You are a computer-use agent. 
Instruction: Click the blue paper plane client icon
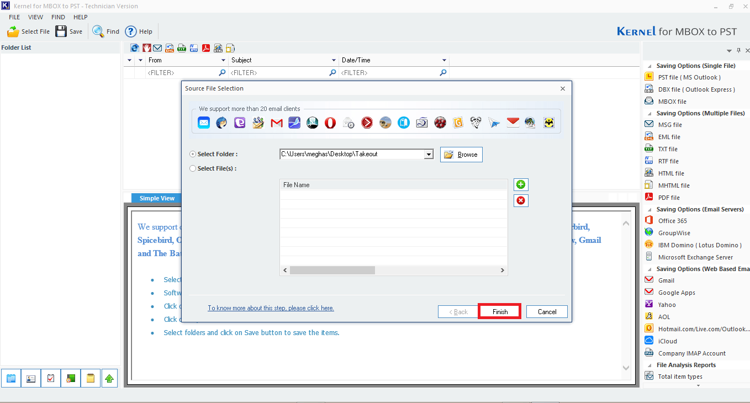494,123
